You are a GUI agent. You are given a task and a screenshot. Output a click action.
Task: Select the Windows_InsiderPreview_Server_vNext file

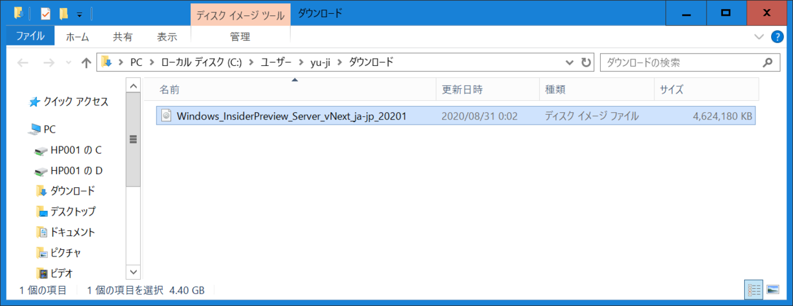(456, 116)
